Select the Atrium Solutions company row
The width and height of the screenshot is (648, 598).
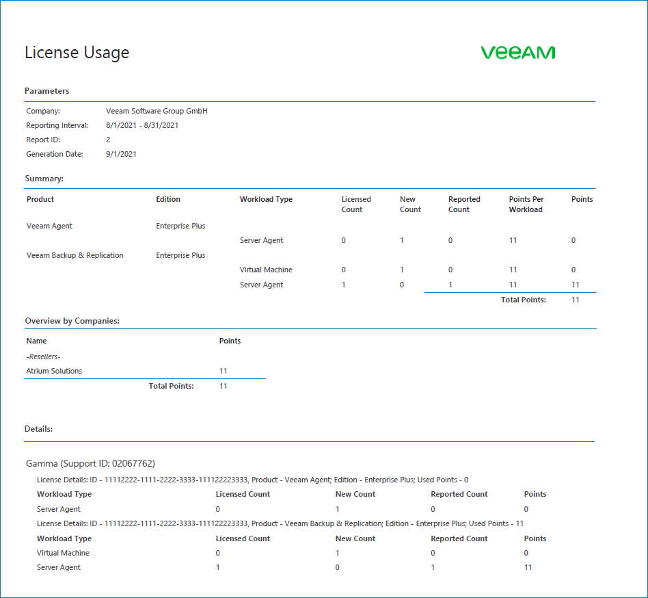coord(54,371)
